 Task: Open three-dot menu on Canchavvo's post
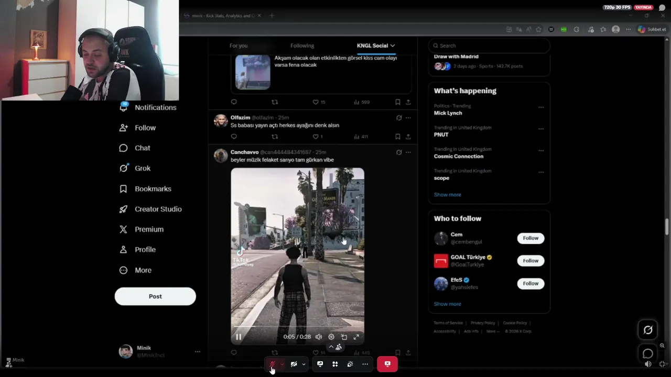[x=408, y=152]
